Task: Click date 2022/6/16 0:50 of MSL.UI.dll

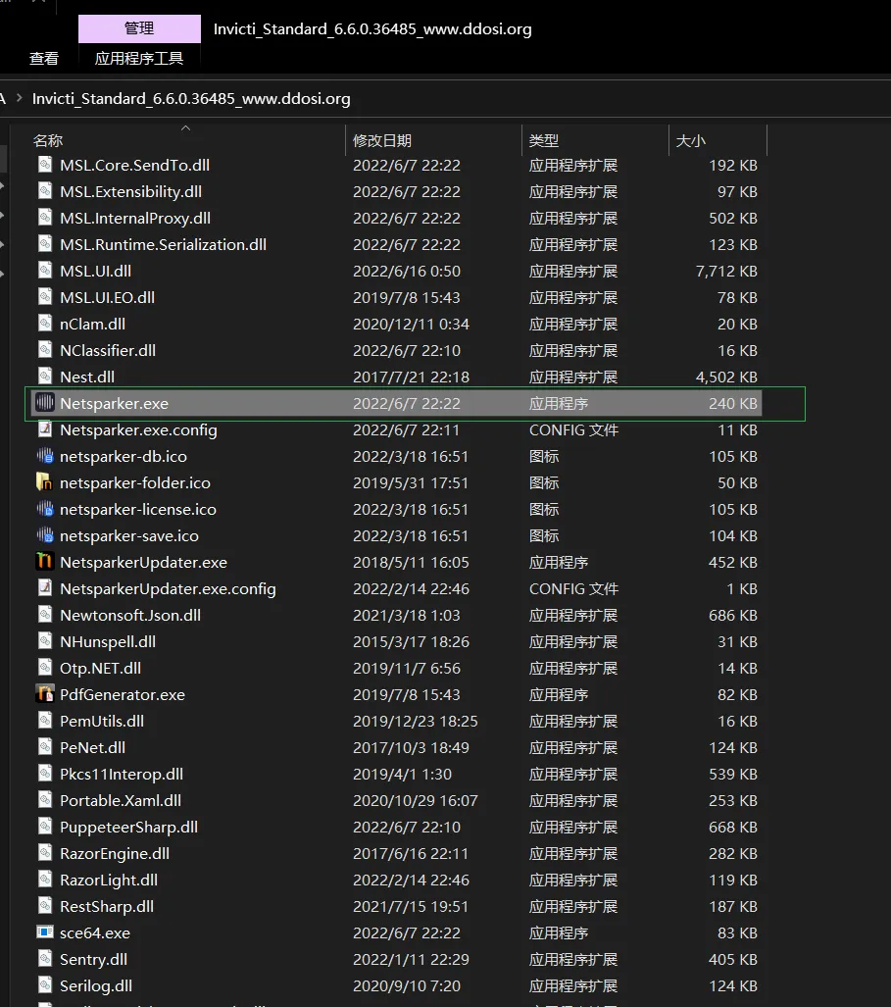Action: [407, 271]
